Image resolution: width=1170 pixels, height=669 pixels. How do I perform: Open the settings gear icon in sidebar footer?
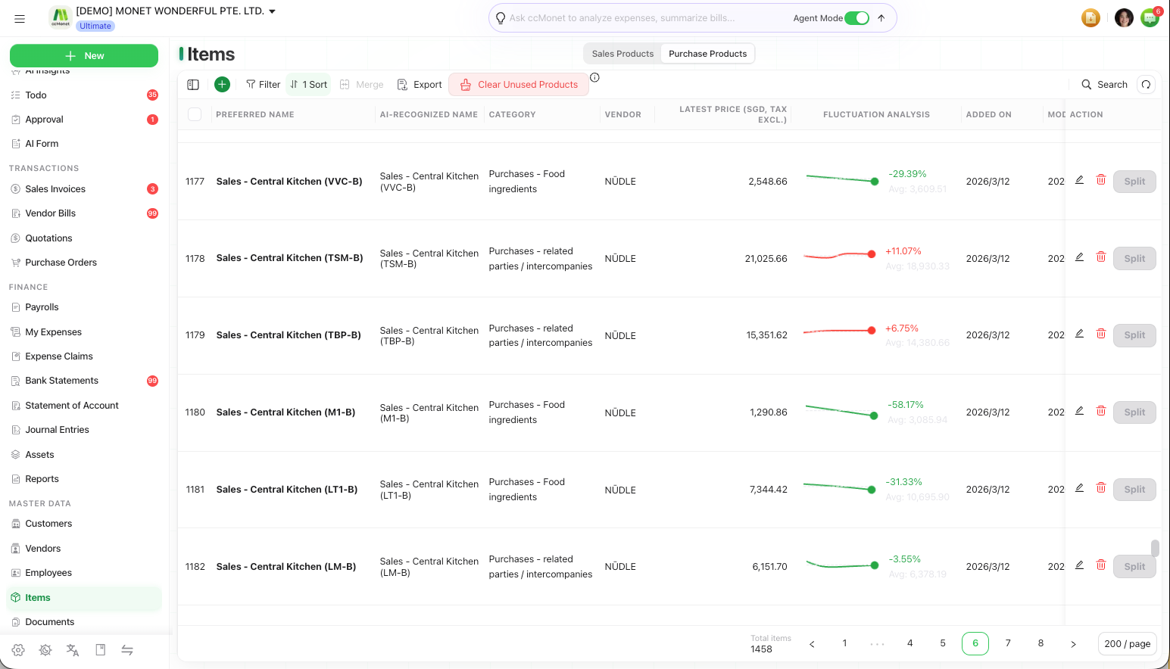click(18, 650)
